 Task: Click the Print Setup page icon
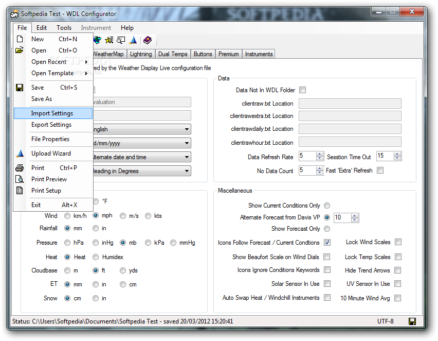point(20,191)
